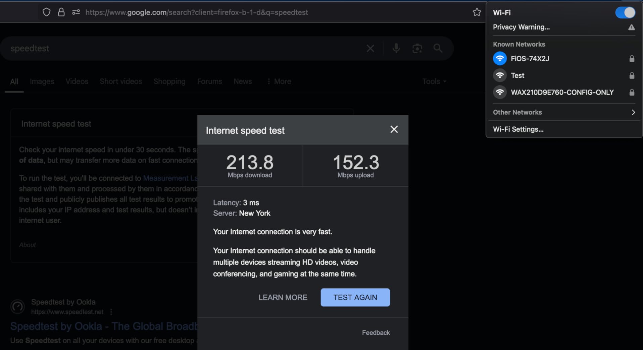Viewport: 643px width, 350px height.
Task: Clear the search box with X icon
Action: (x=370, y=49)
